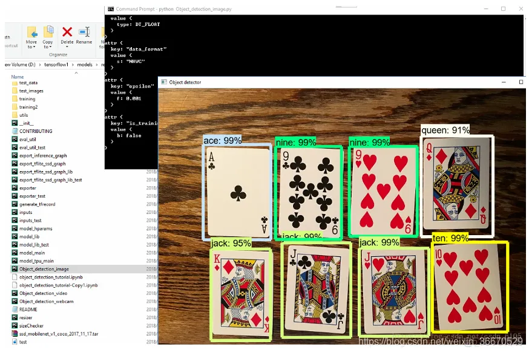This screenshot has height=353, width=529.
Task: Open the tensorflow1 breadcrumb segment
Action: click(x=56, y=65)
